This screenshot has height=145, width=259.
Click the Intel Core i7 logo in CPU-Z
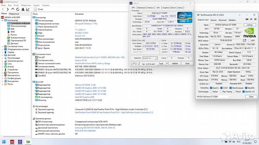pyautogui.click(x=185, y=17)
